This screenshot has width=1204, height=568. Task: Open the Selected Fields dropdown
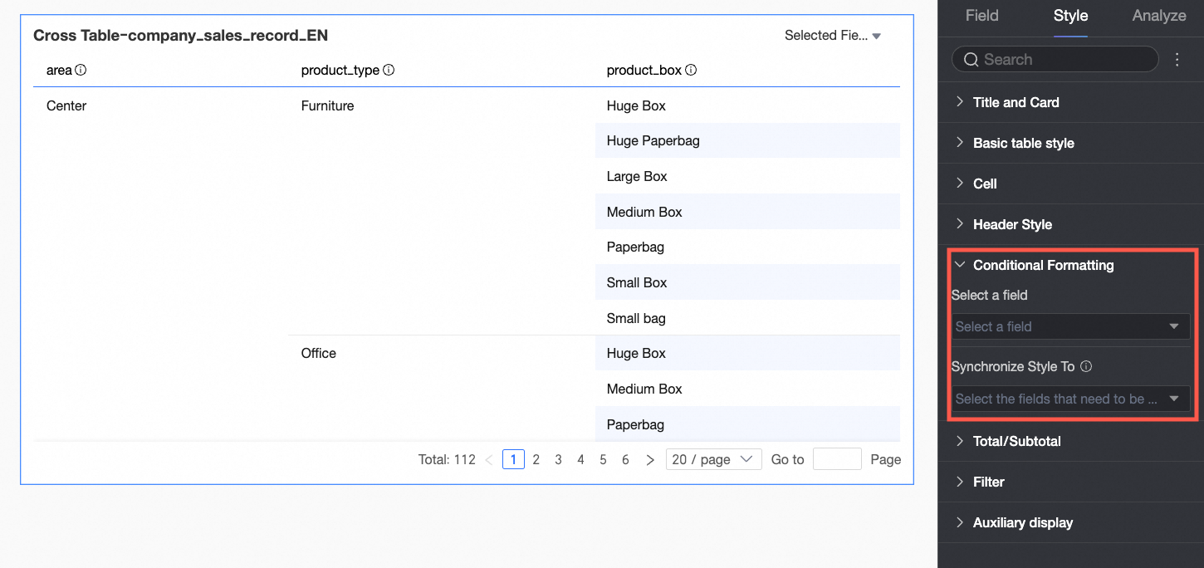[x=832, y=36]
